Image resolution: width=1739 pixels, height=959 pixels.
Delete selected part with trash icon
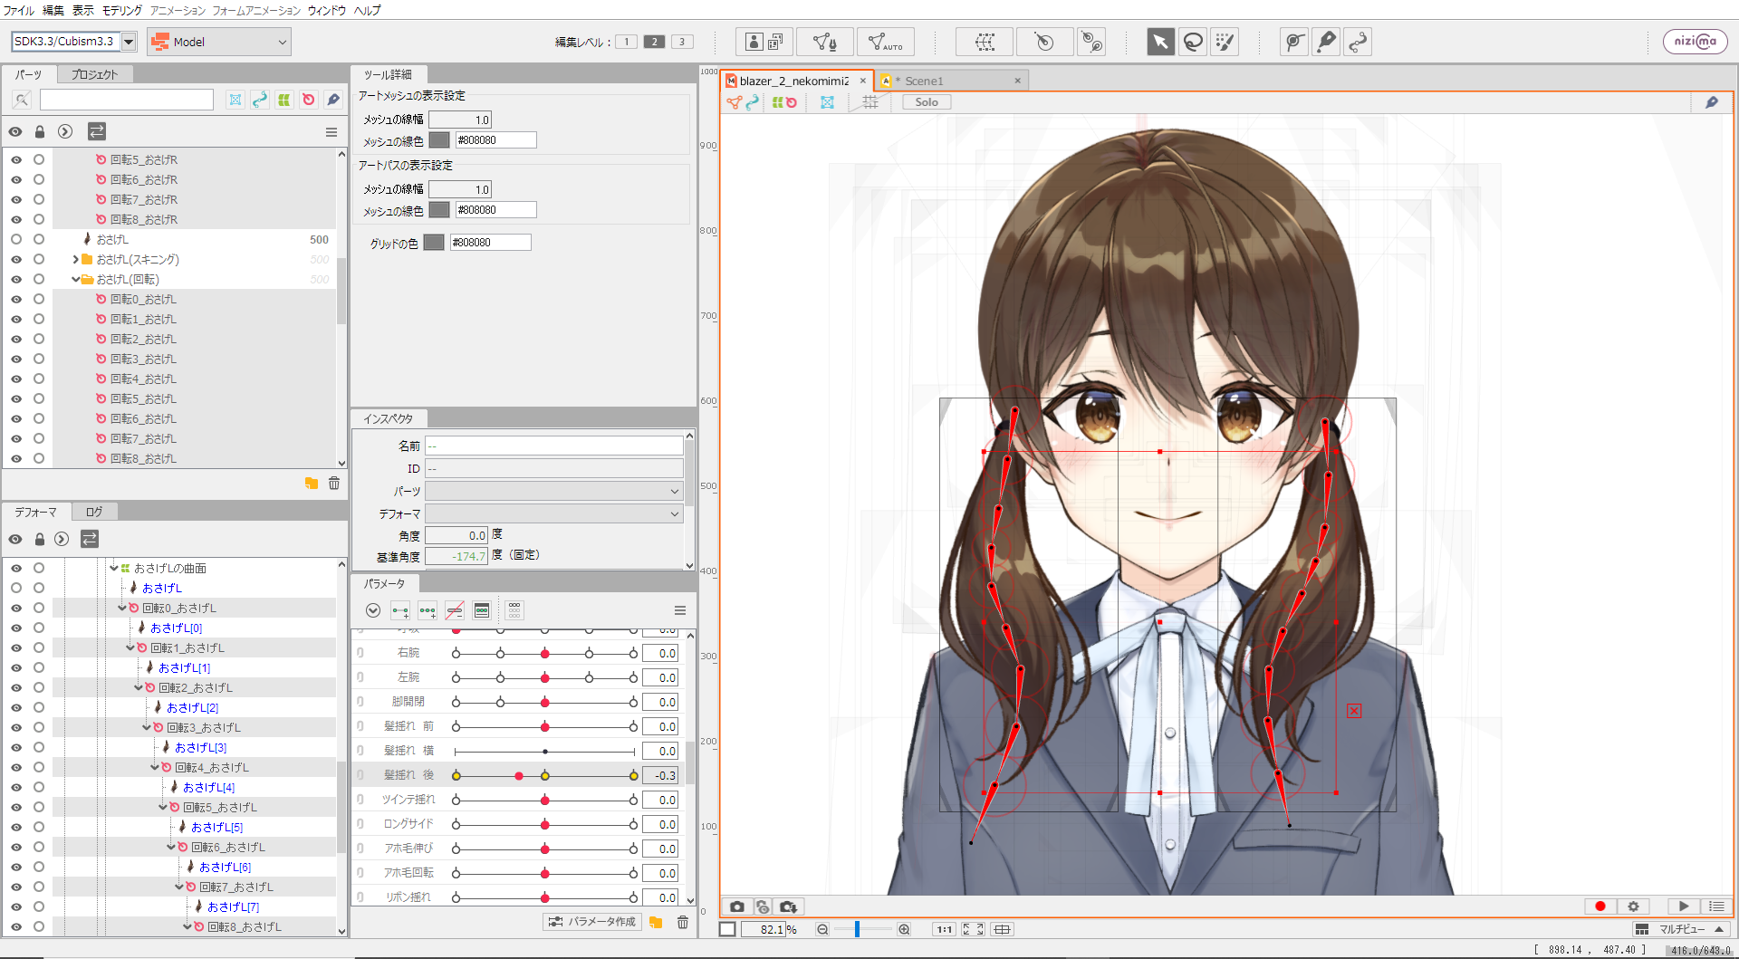(x=334, y=484)
